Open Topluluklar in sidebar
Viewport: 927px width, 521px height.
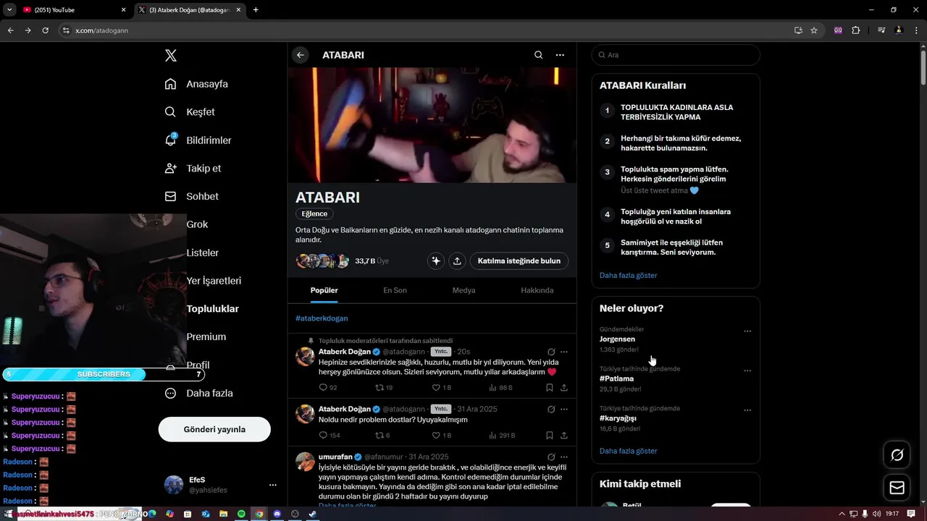(x=212, y=309)
